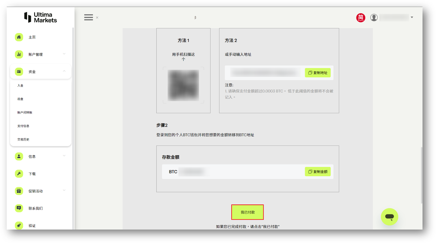Click the 复制金额 button

[x=318, y=172]
